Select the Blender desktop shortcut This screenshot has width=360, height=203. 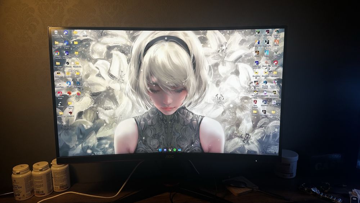click(x=266, y=64)
